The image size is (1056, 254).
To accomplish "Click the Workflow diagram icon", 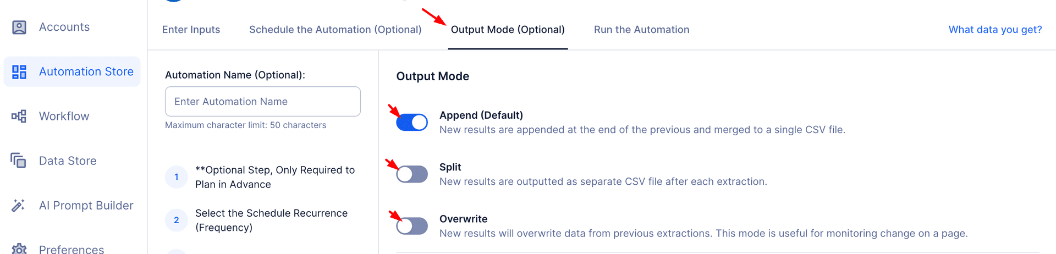I will tap(19, 117).
